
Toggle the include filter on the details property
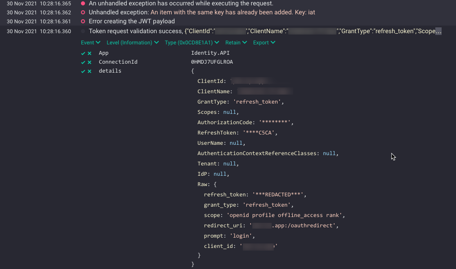coord(83,71)
